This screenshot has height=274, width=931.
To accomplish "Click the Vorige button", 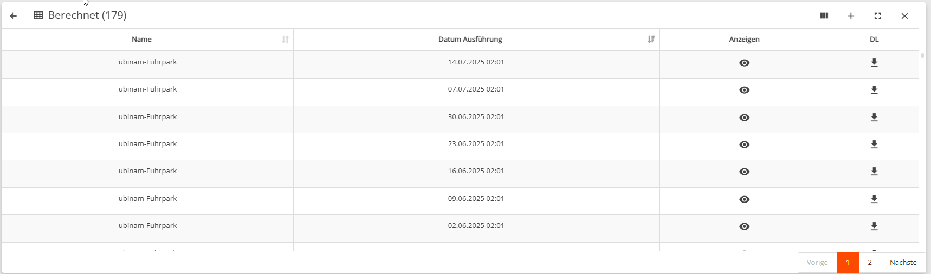I will tap(817, 263).
